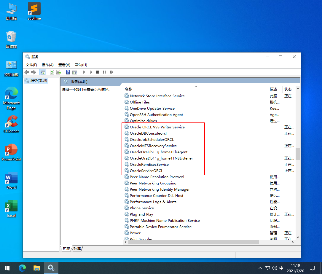Select the Optimize drives service
Image resolution: width=322 pixels, height=274 pixels.
[x=143, y=121]
